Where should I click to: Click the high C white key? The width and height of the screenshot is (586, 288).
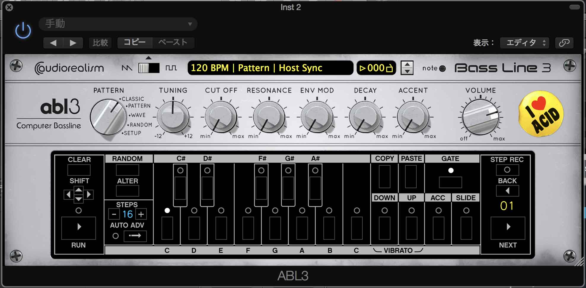[357, 228]
